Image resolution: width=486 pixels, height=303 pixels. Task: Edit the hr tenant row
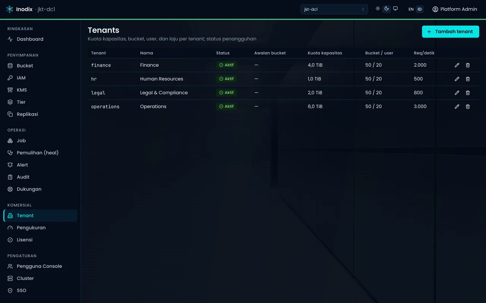tap(457, 79)
